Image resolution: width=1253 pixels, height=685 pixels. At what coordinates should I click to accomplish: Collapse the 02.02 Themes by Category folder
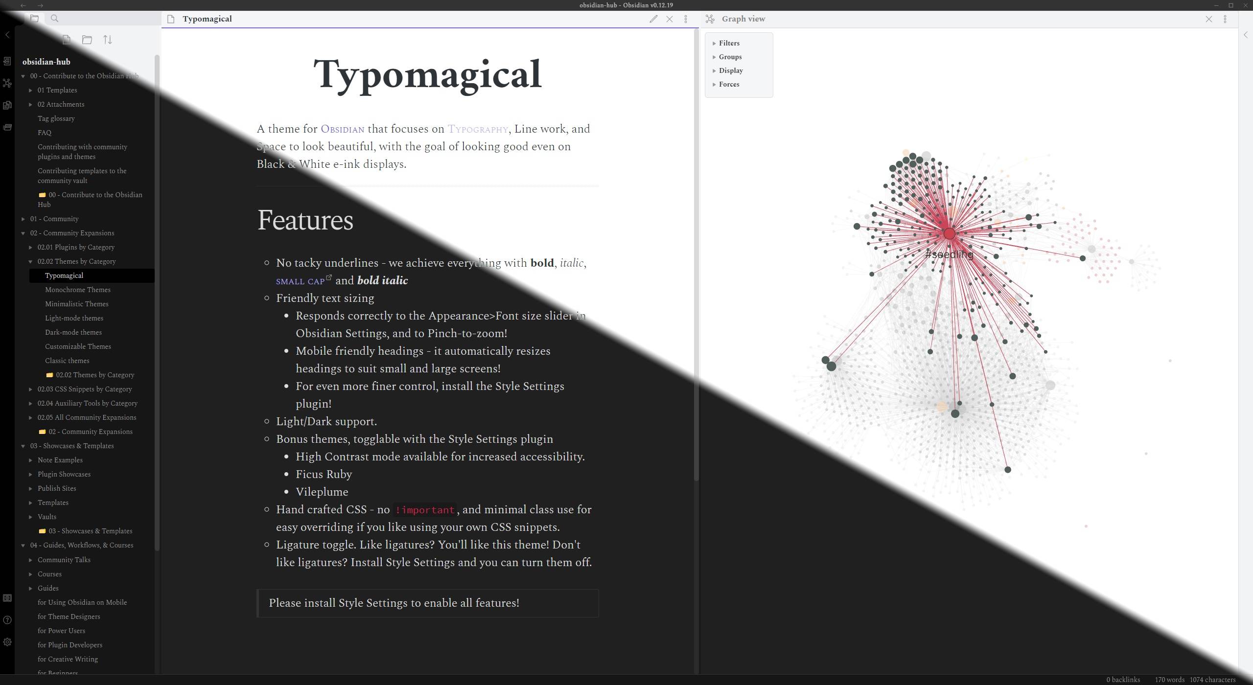(x=76, y=261)
